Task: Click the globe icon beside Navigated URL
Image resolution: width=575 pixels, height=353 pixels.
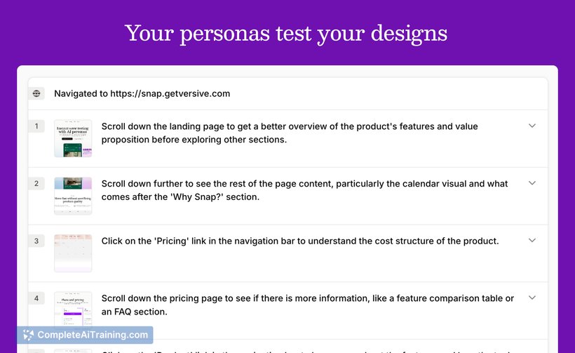Action: [x=36, y=93]
